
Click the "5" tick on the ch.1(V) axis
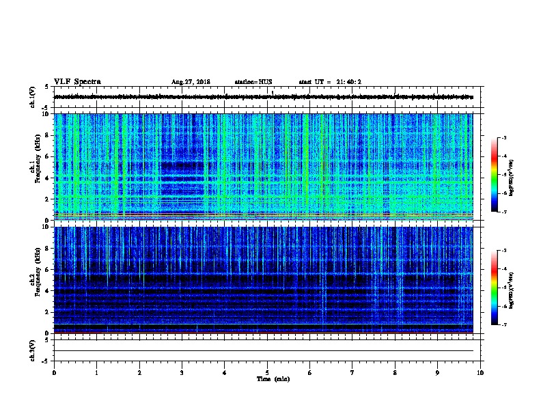tap(46, 87)
